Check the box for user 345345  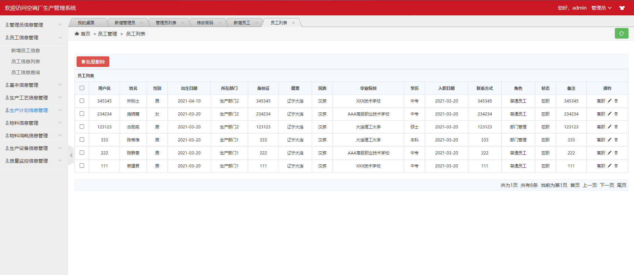click(82, 100)
